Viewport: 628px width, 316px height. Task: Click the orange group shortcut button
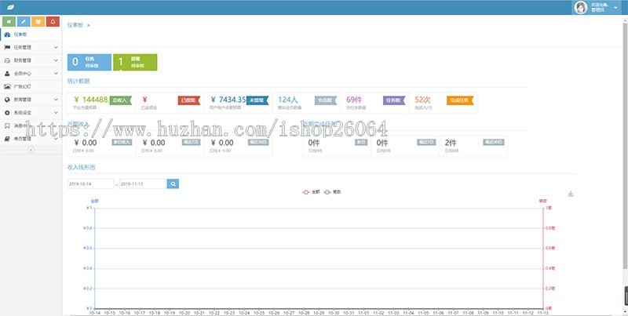pyautogui.click(x=38, y=22)
